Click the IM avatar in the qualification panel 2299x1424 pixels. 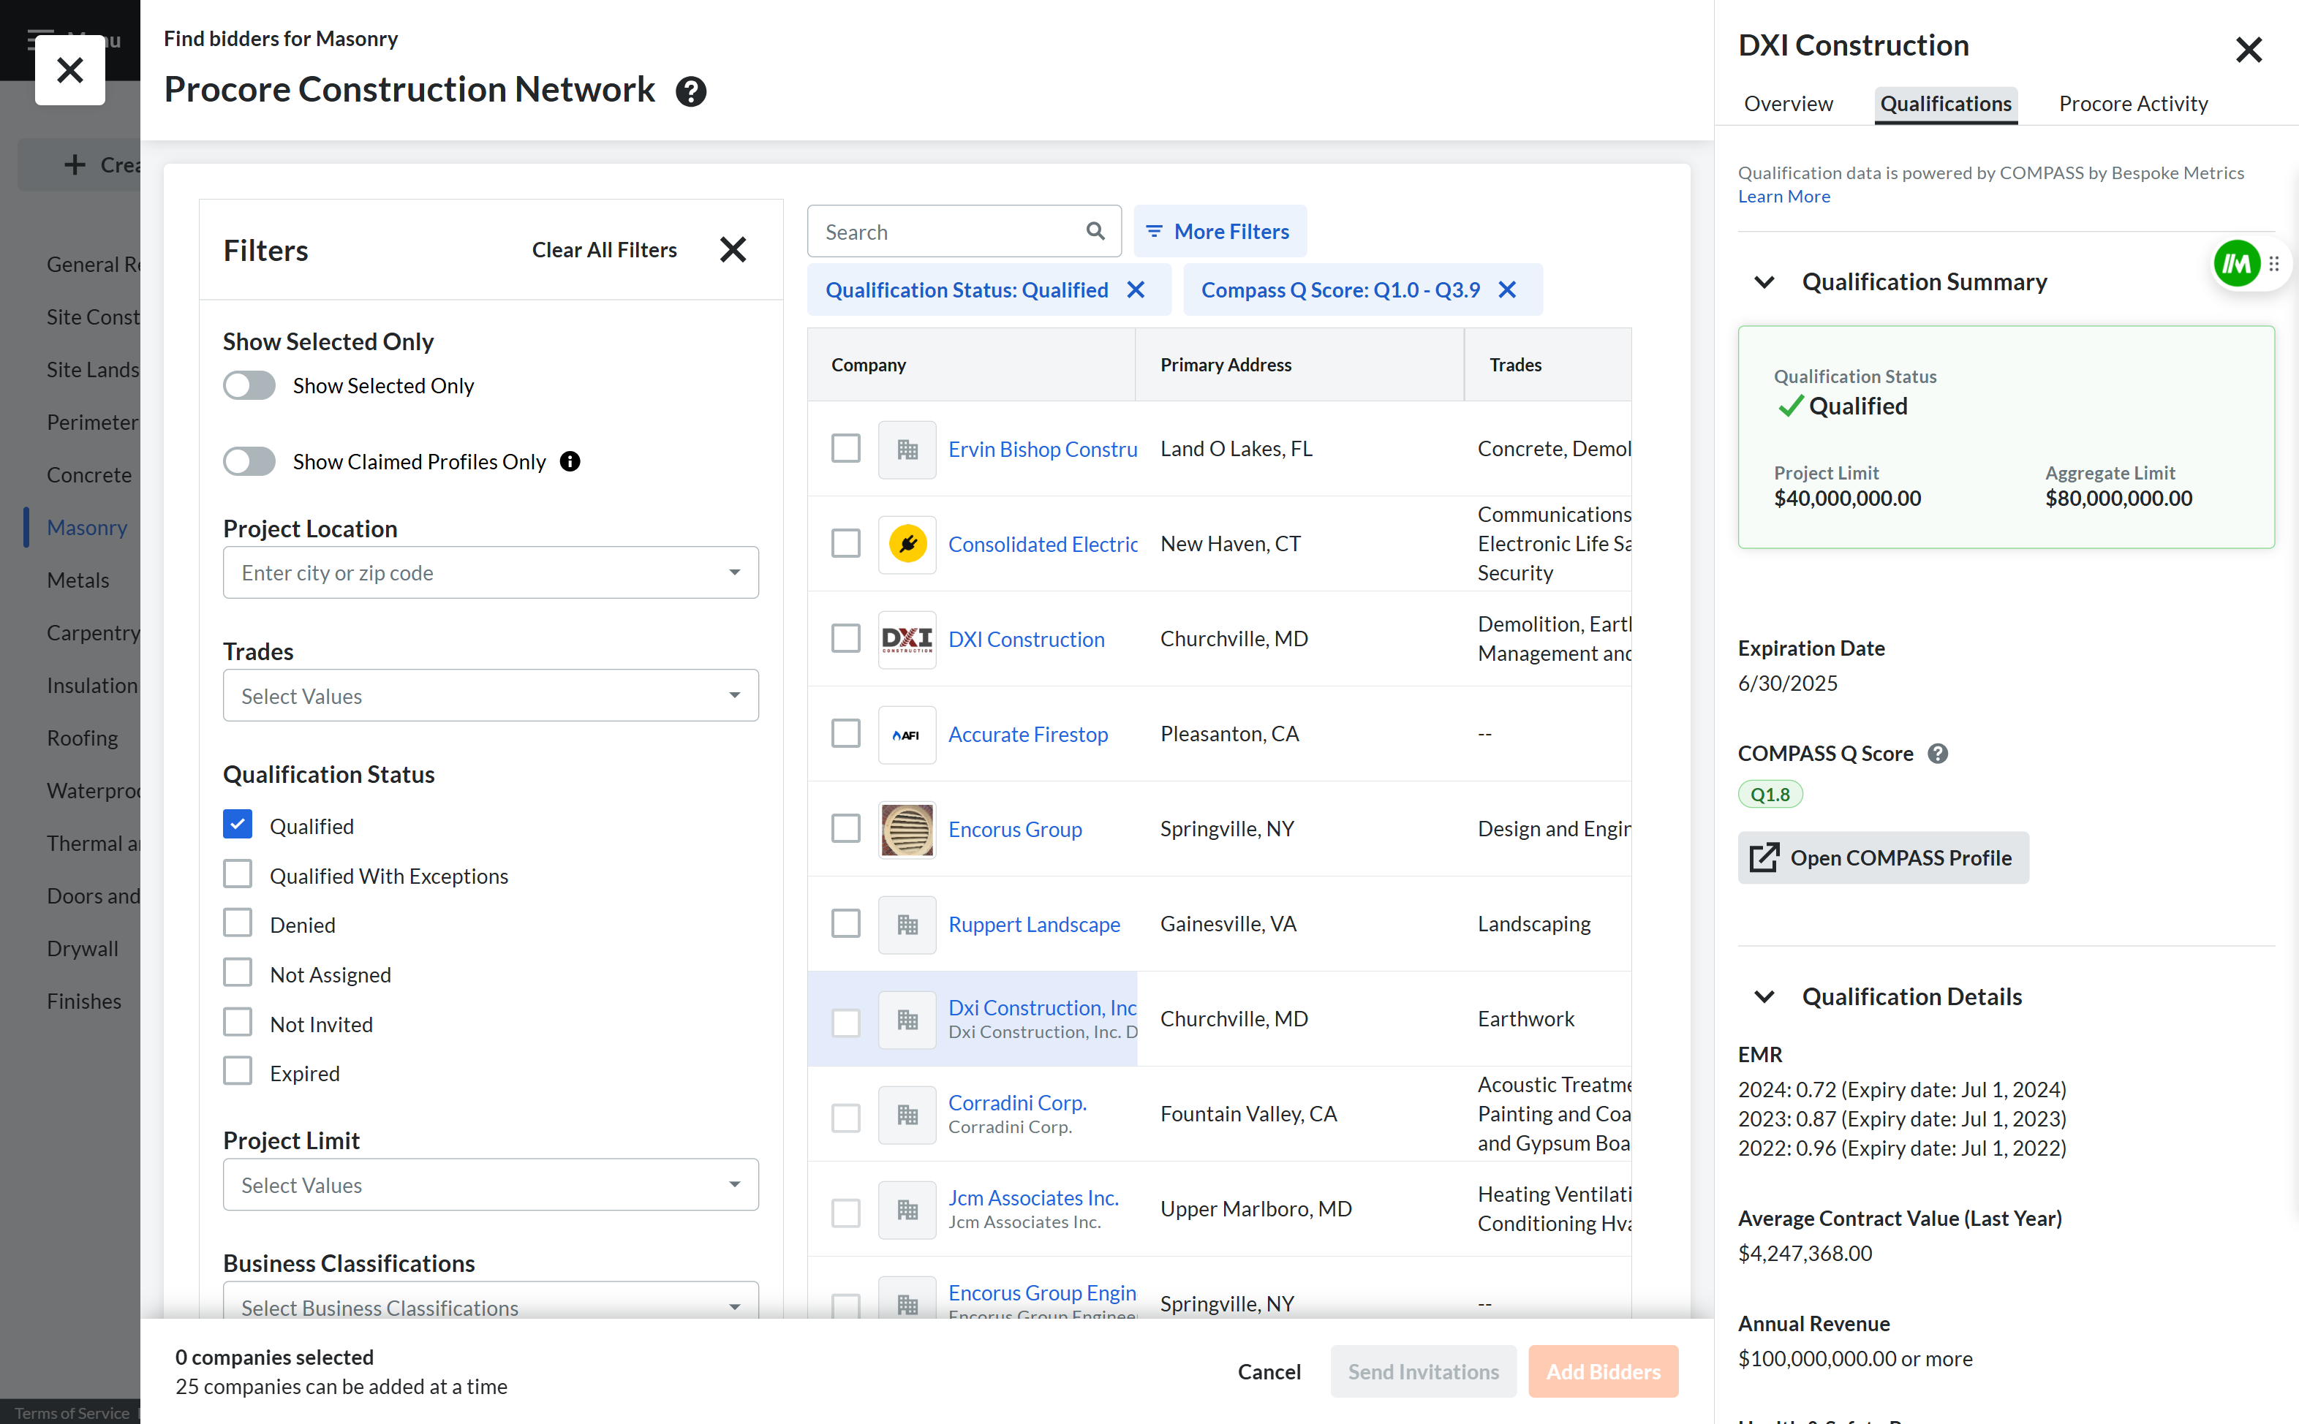pyautogui.click(x=2237, y=262)
